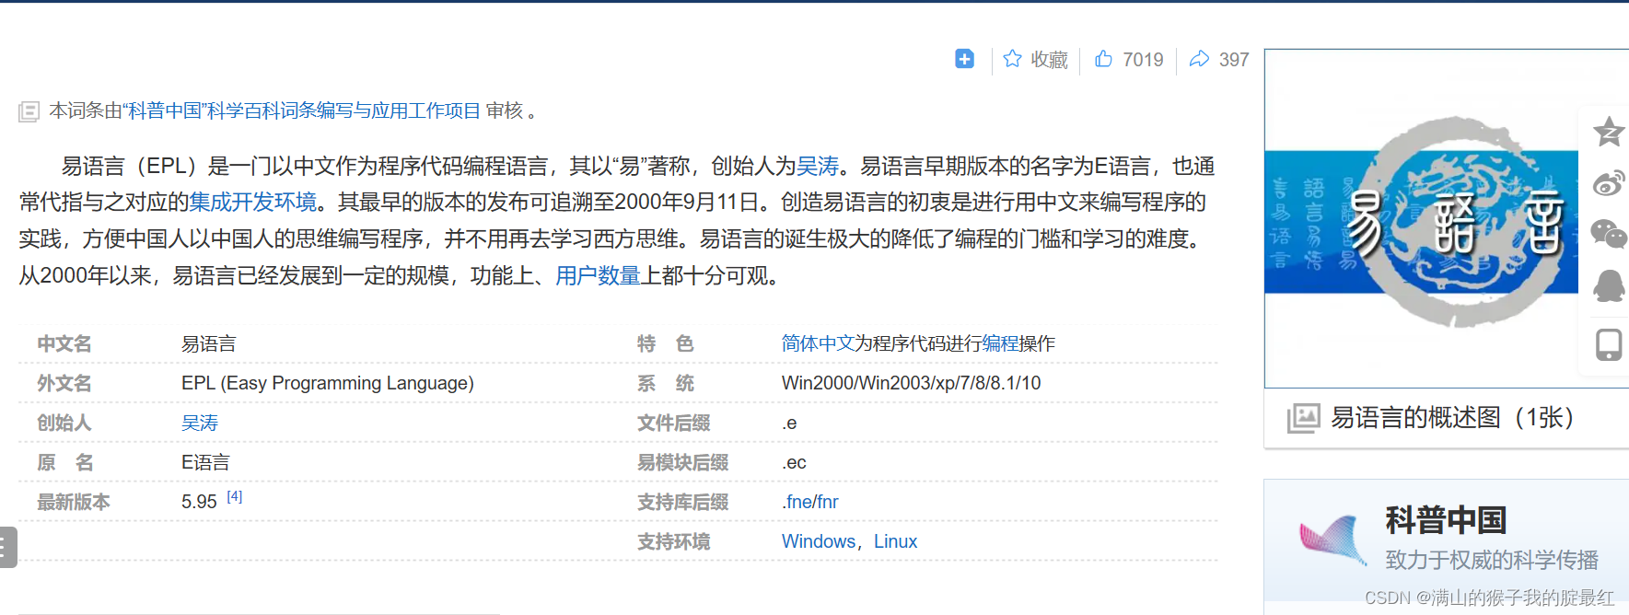Click the 致力于权威的科学传播 subtitle

pyautogui.click(x=1492, y=560)
